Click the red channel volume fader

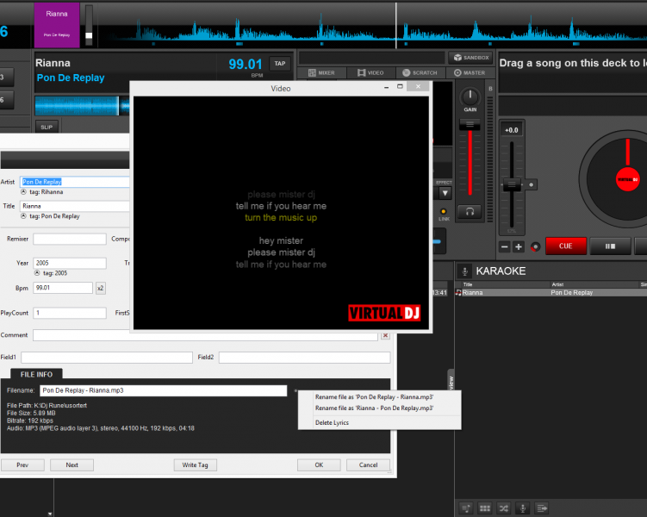pyautogui.click(x=470, y=127)
